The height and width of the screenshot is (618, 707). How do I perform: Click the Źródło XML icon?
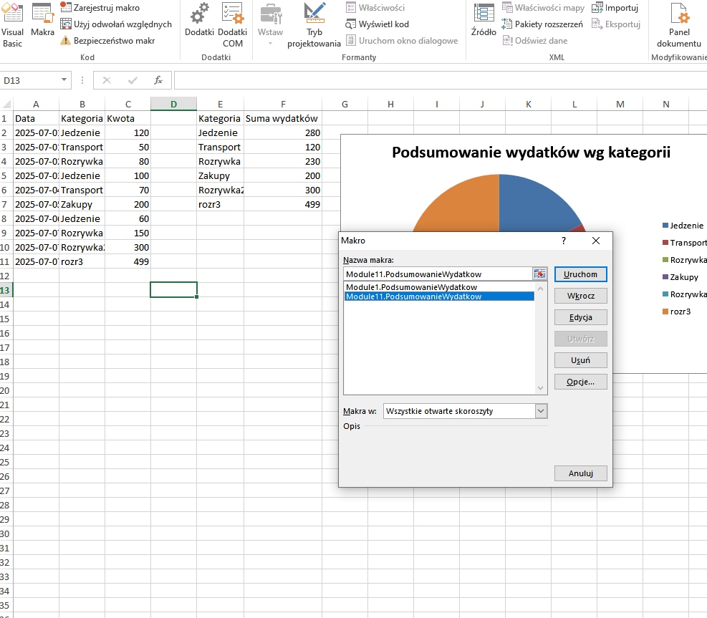click(x=484, y=21)
